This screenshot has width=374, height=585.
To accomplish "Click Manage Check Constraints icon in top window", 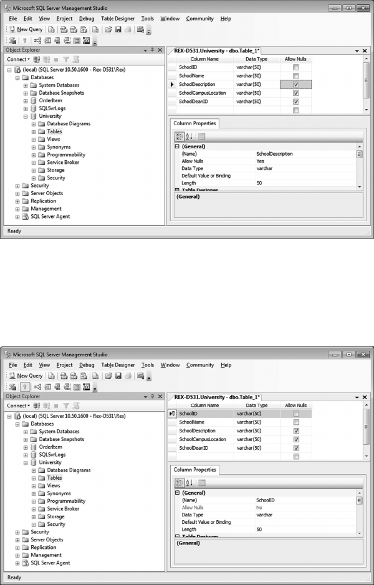I will [77, 40].
